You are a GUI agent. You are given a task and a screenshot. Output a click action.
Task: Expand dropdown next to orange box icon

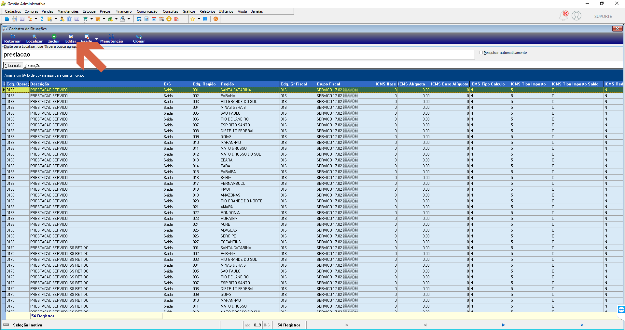click(x=104, y=19)
